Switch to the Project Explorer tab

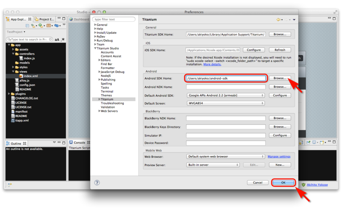(x=45, y=19)
